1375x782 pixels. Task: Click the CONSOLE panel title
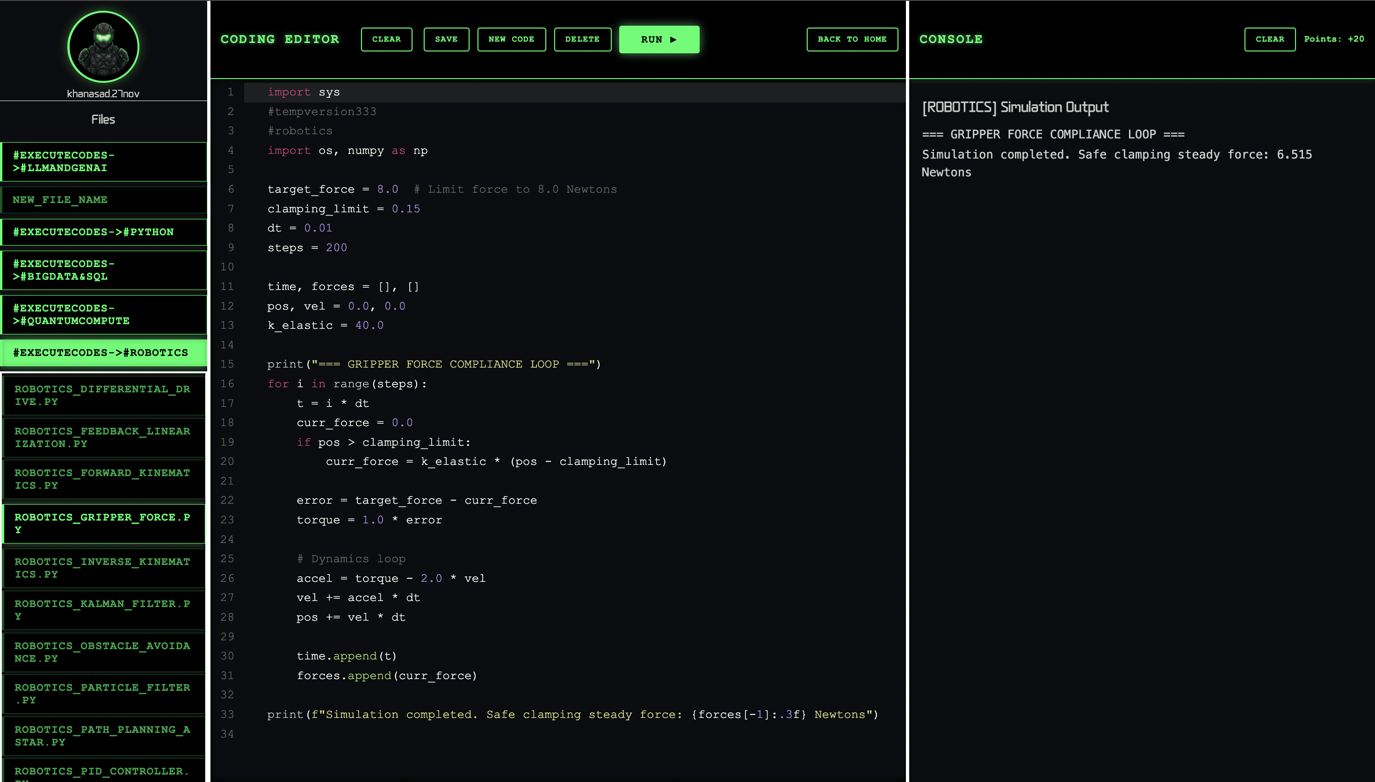[951, 39]
